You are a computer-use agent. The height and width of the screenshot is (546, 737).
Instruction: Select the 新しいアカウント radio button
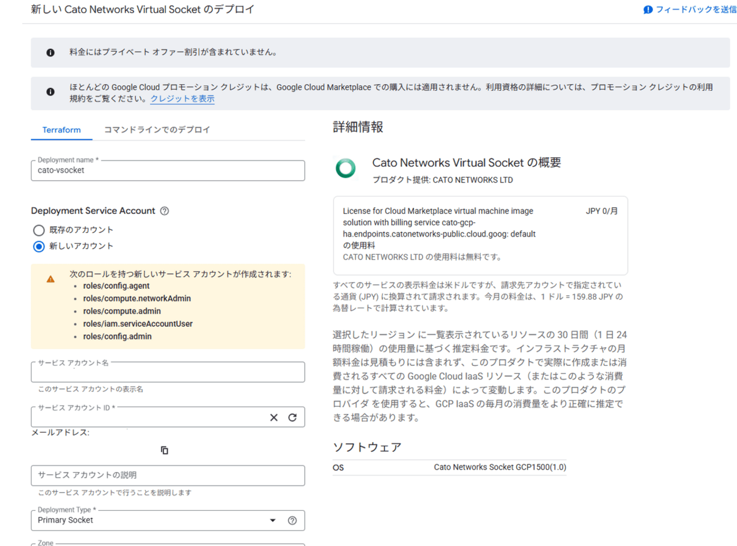point(39,246)
